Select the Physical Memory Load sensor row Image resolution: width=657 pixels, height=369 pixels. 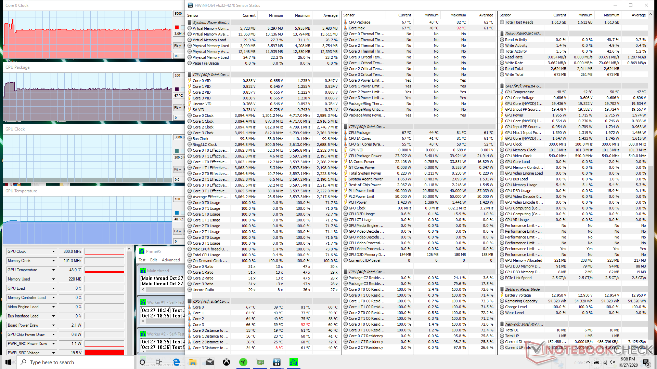pyautogui.click(x=263, y=57)
